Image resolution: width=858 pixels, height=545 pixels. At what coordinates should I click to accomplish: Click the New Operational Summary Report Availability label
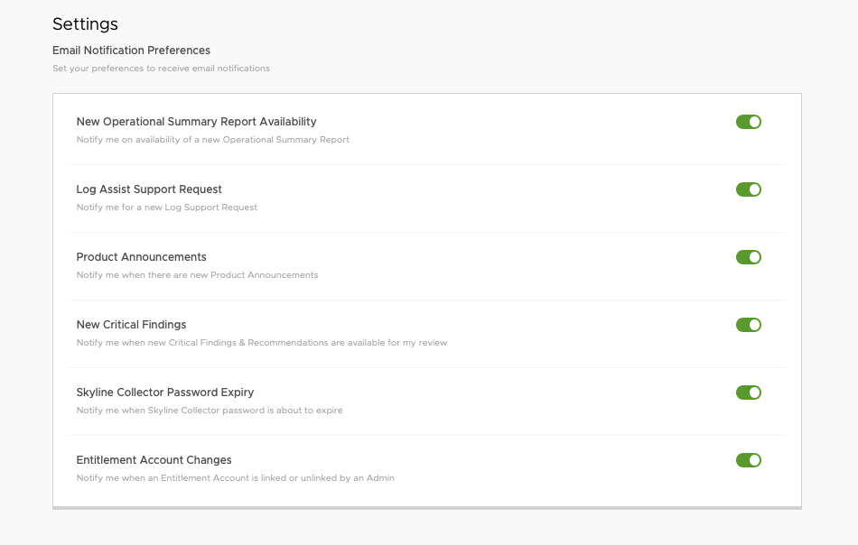197,122
